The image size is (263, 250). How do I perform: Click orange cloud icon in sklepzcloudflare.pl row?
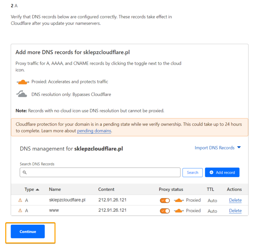[x=179, y=200]
